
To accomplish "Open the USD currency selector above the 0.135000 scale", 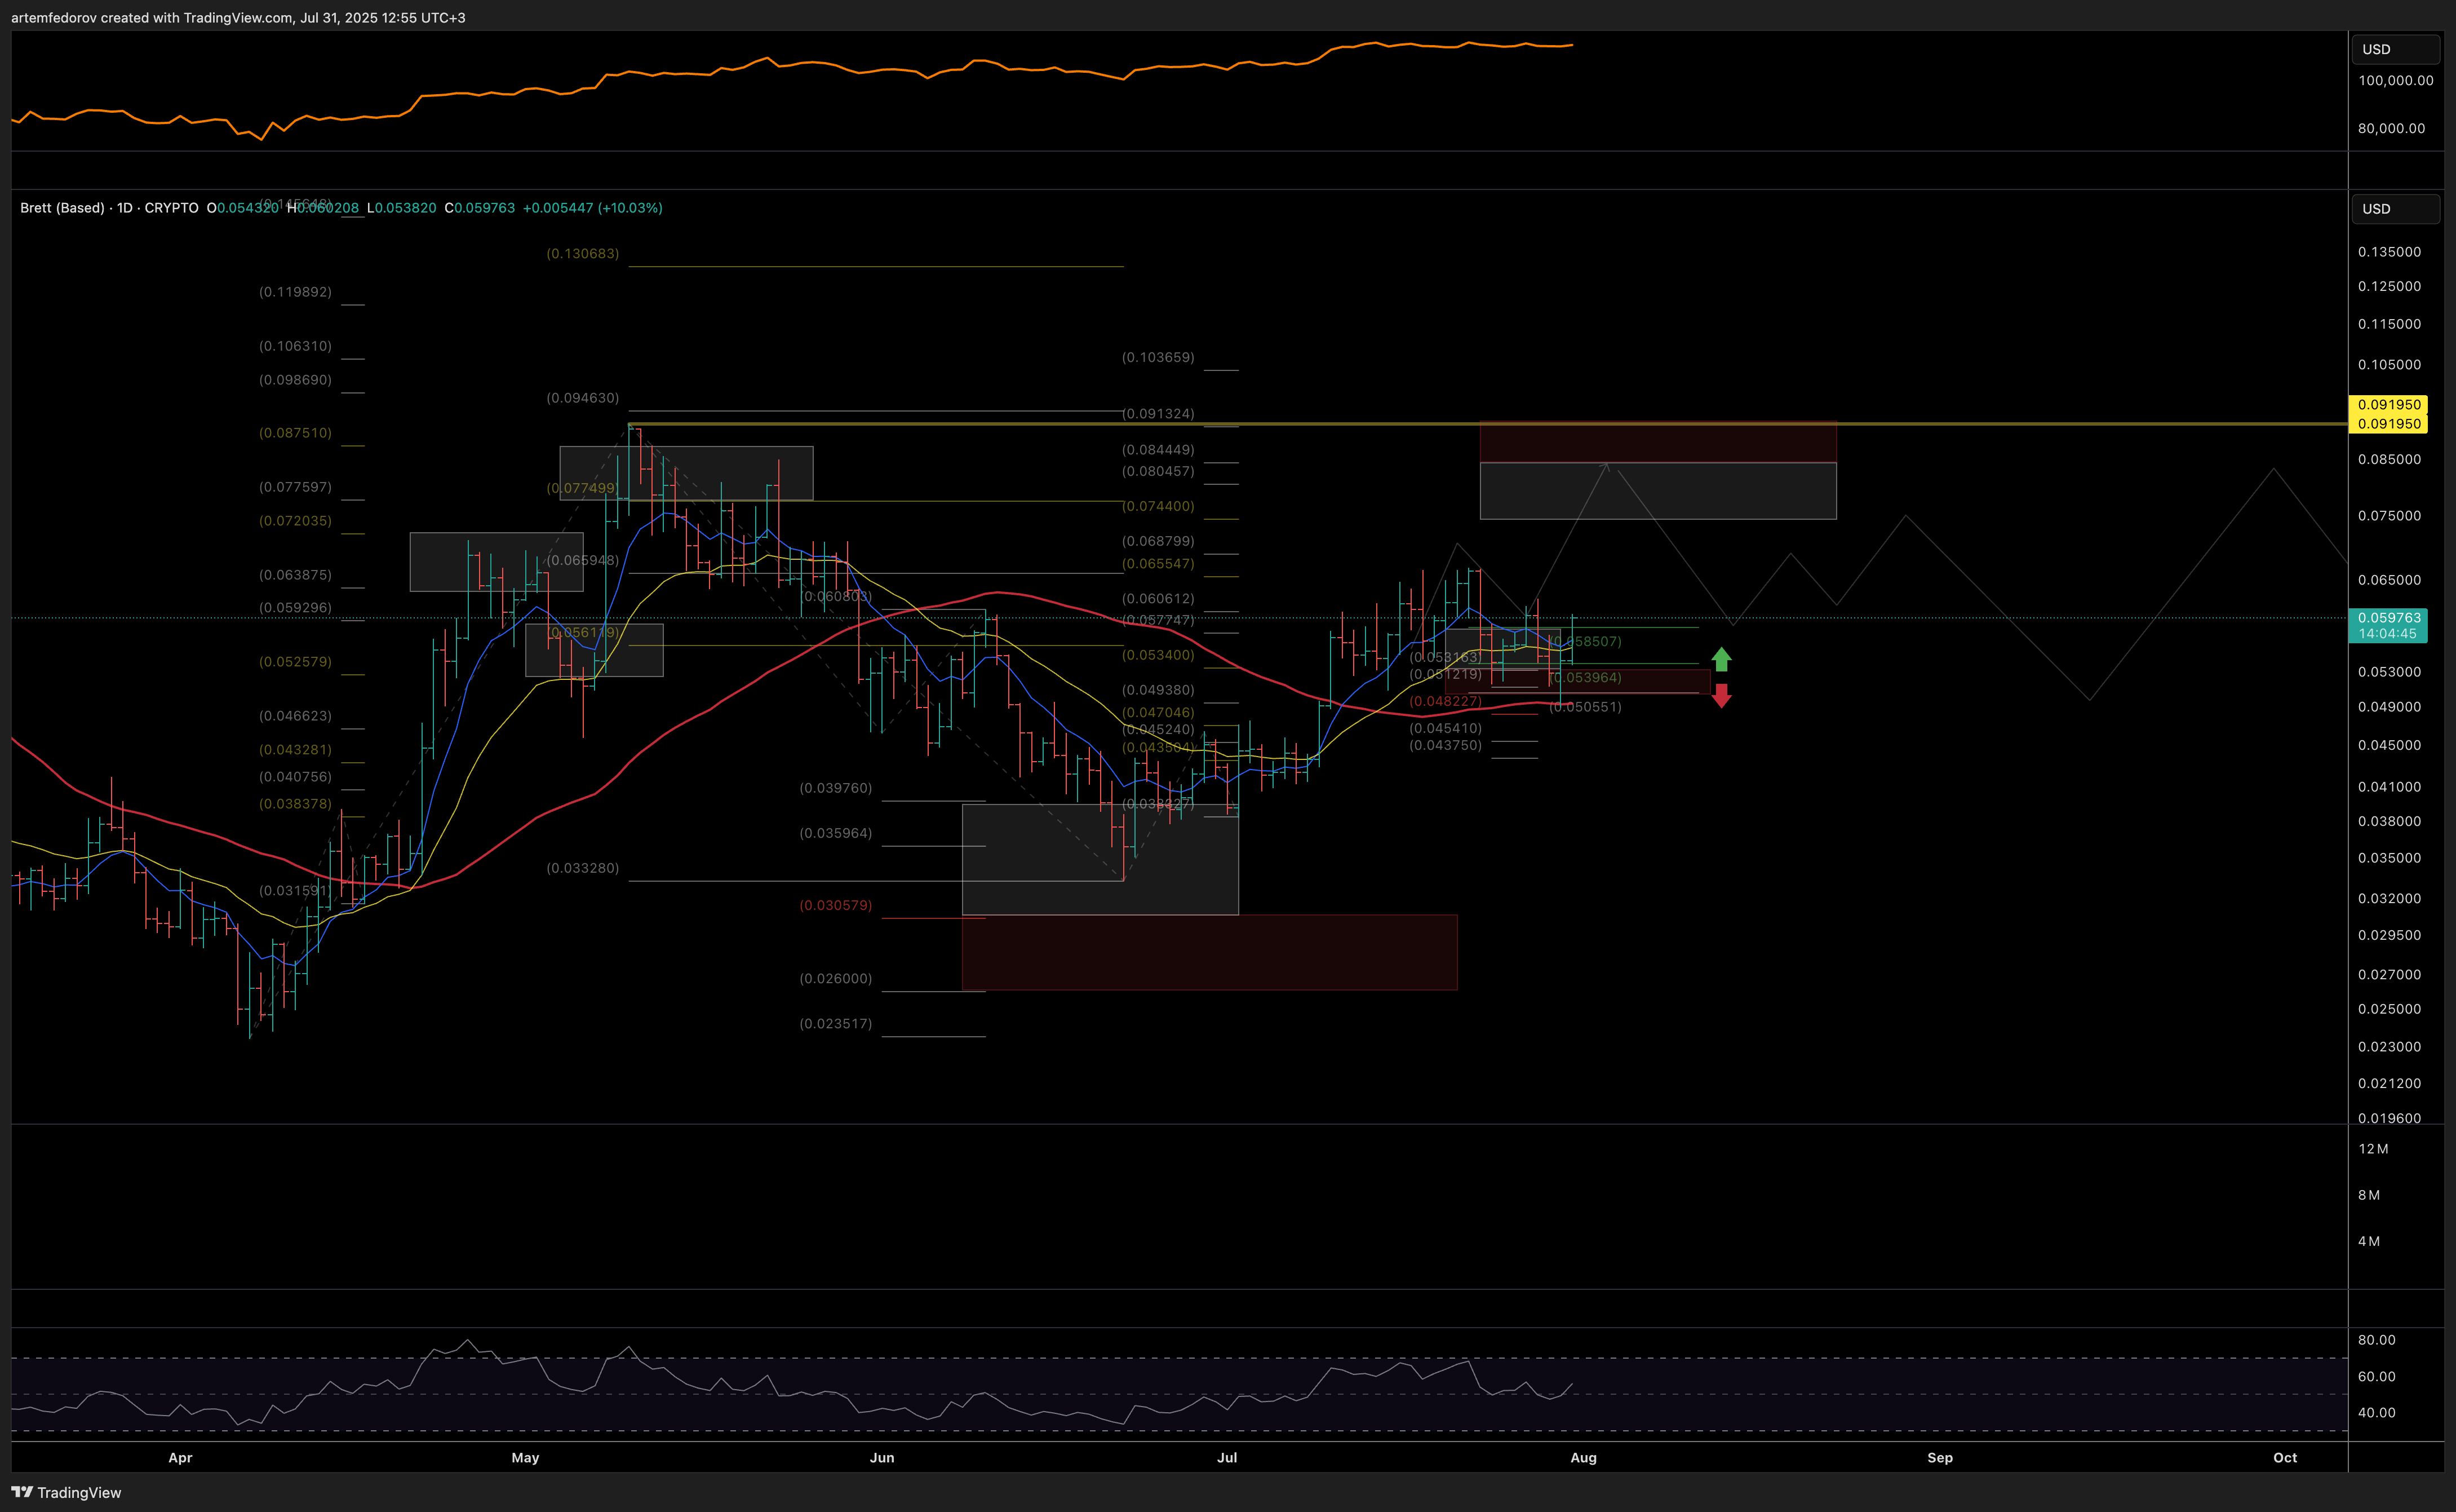I will pos(2396,209).
